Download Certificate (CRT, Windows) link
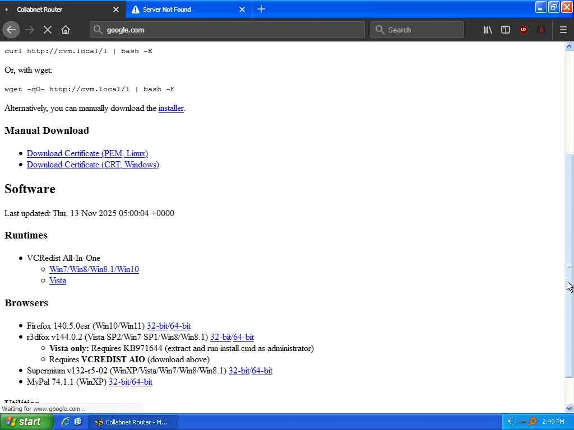 point(93,165)
